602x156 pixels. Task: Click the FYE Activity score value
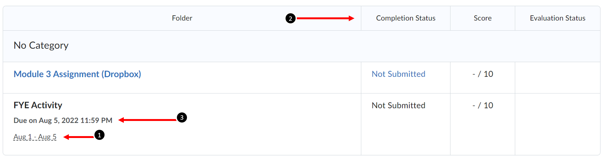coord(483,105)
